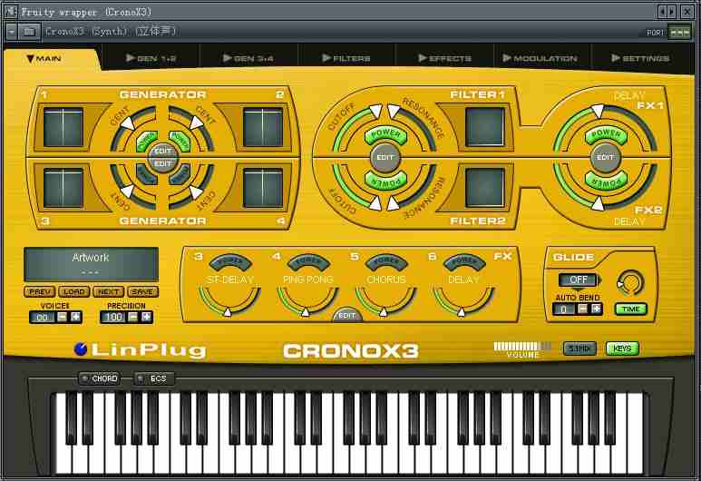This screenshot has height=481, width=701.
Task: Toggle FX1 delay POWER button
Action: (606, 134)
